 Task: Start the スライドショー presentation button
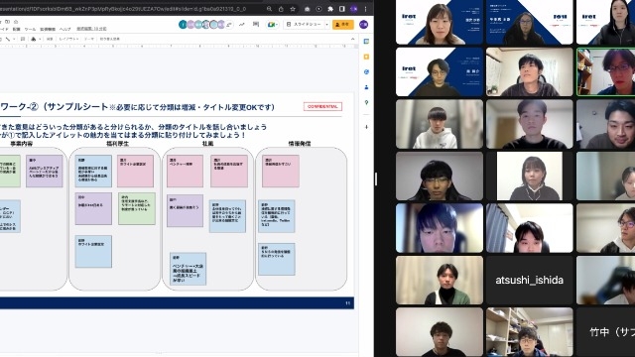click(x=304, y=24)
